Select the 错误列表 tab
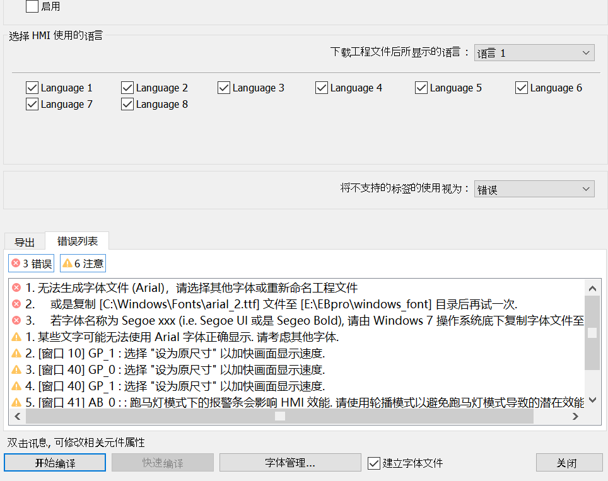This screenshot has height=481, width=608. (x=78, y=241)
